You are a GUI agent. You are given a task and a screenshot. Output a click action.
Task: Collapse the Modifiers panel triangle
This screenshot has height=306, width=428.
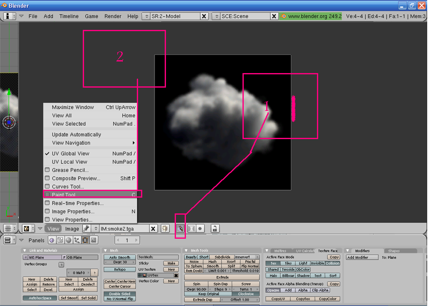tap(348, 251)
